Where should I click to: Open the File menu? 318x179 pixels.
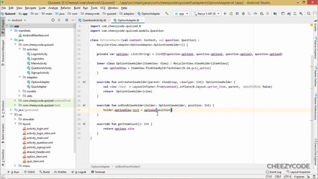pyautogui.click(x=3, y=8)
